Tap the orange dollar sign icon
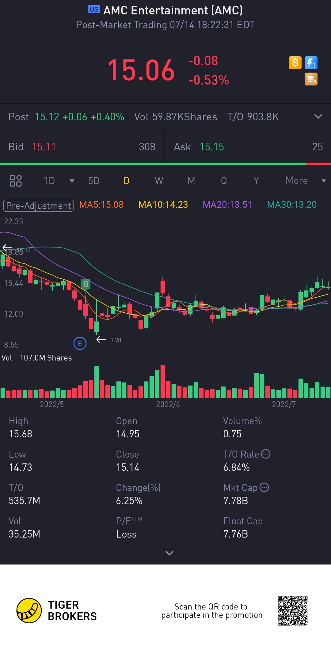 (295, 63)
